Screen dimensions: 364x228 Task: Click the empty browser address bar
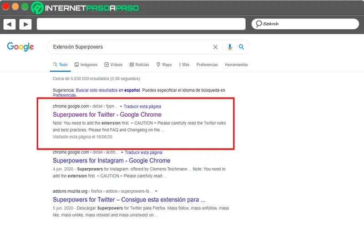141,24
